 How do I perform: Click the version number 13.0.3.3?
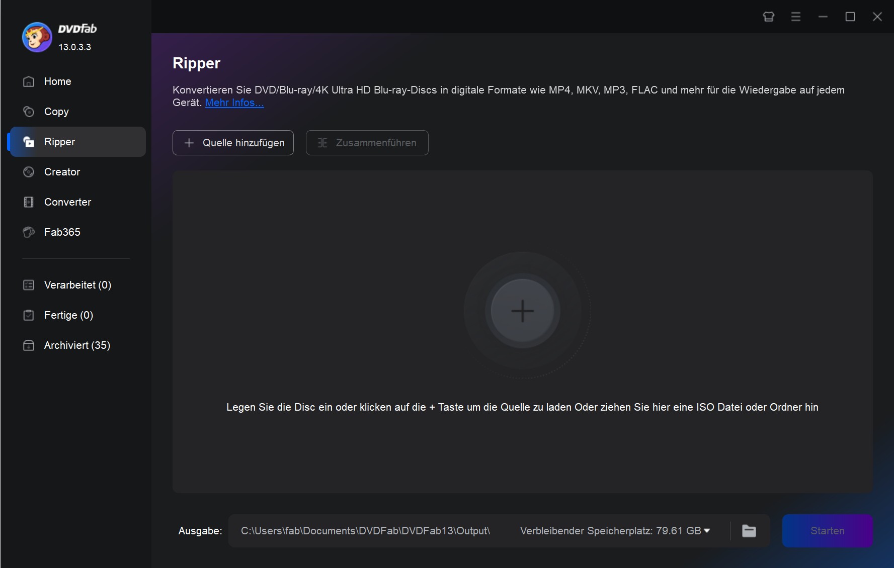tap(75, 47)
